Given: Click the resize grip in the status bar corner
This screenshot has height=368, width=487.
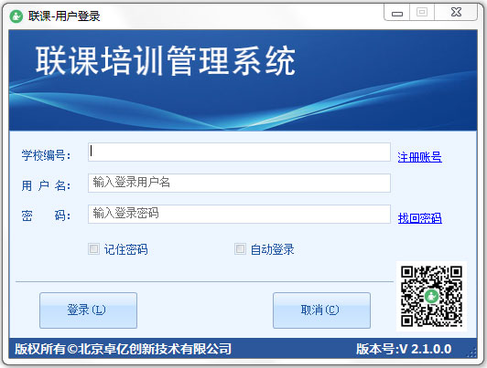Looking at the screenshot, I should pos(472,352).
